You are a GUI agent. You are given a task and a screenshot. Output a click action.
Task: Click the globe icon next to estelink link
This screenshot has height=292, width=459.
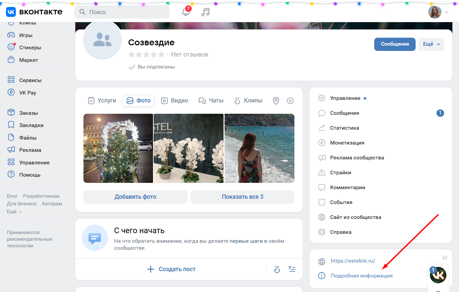[x=322, y=262]
